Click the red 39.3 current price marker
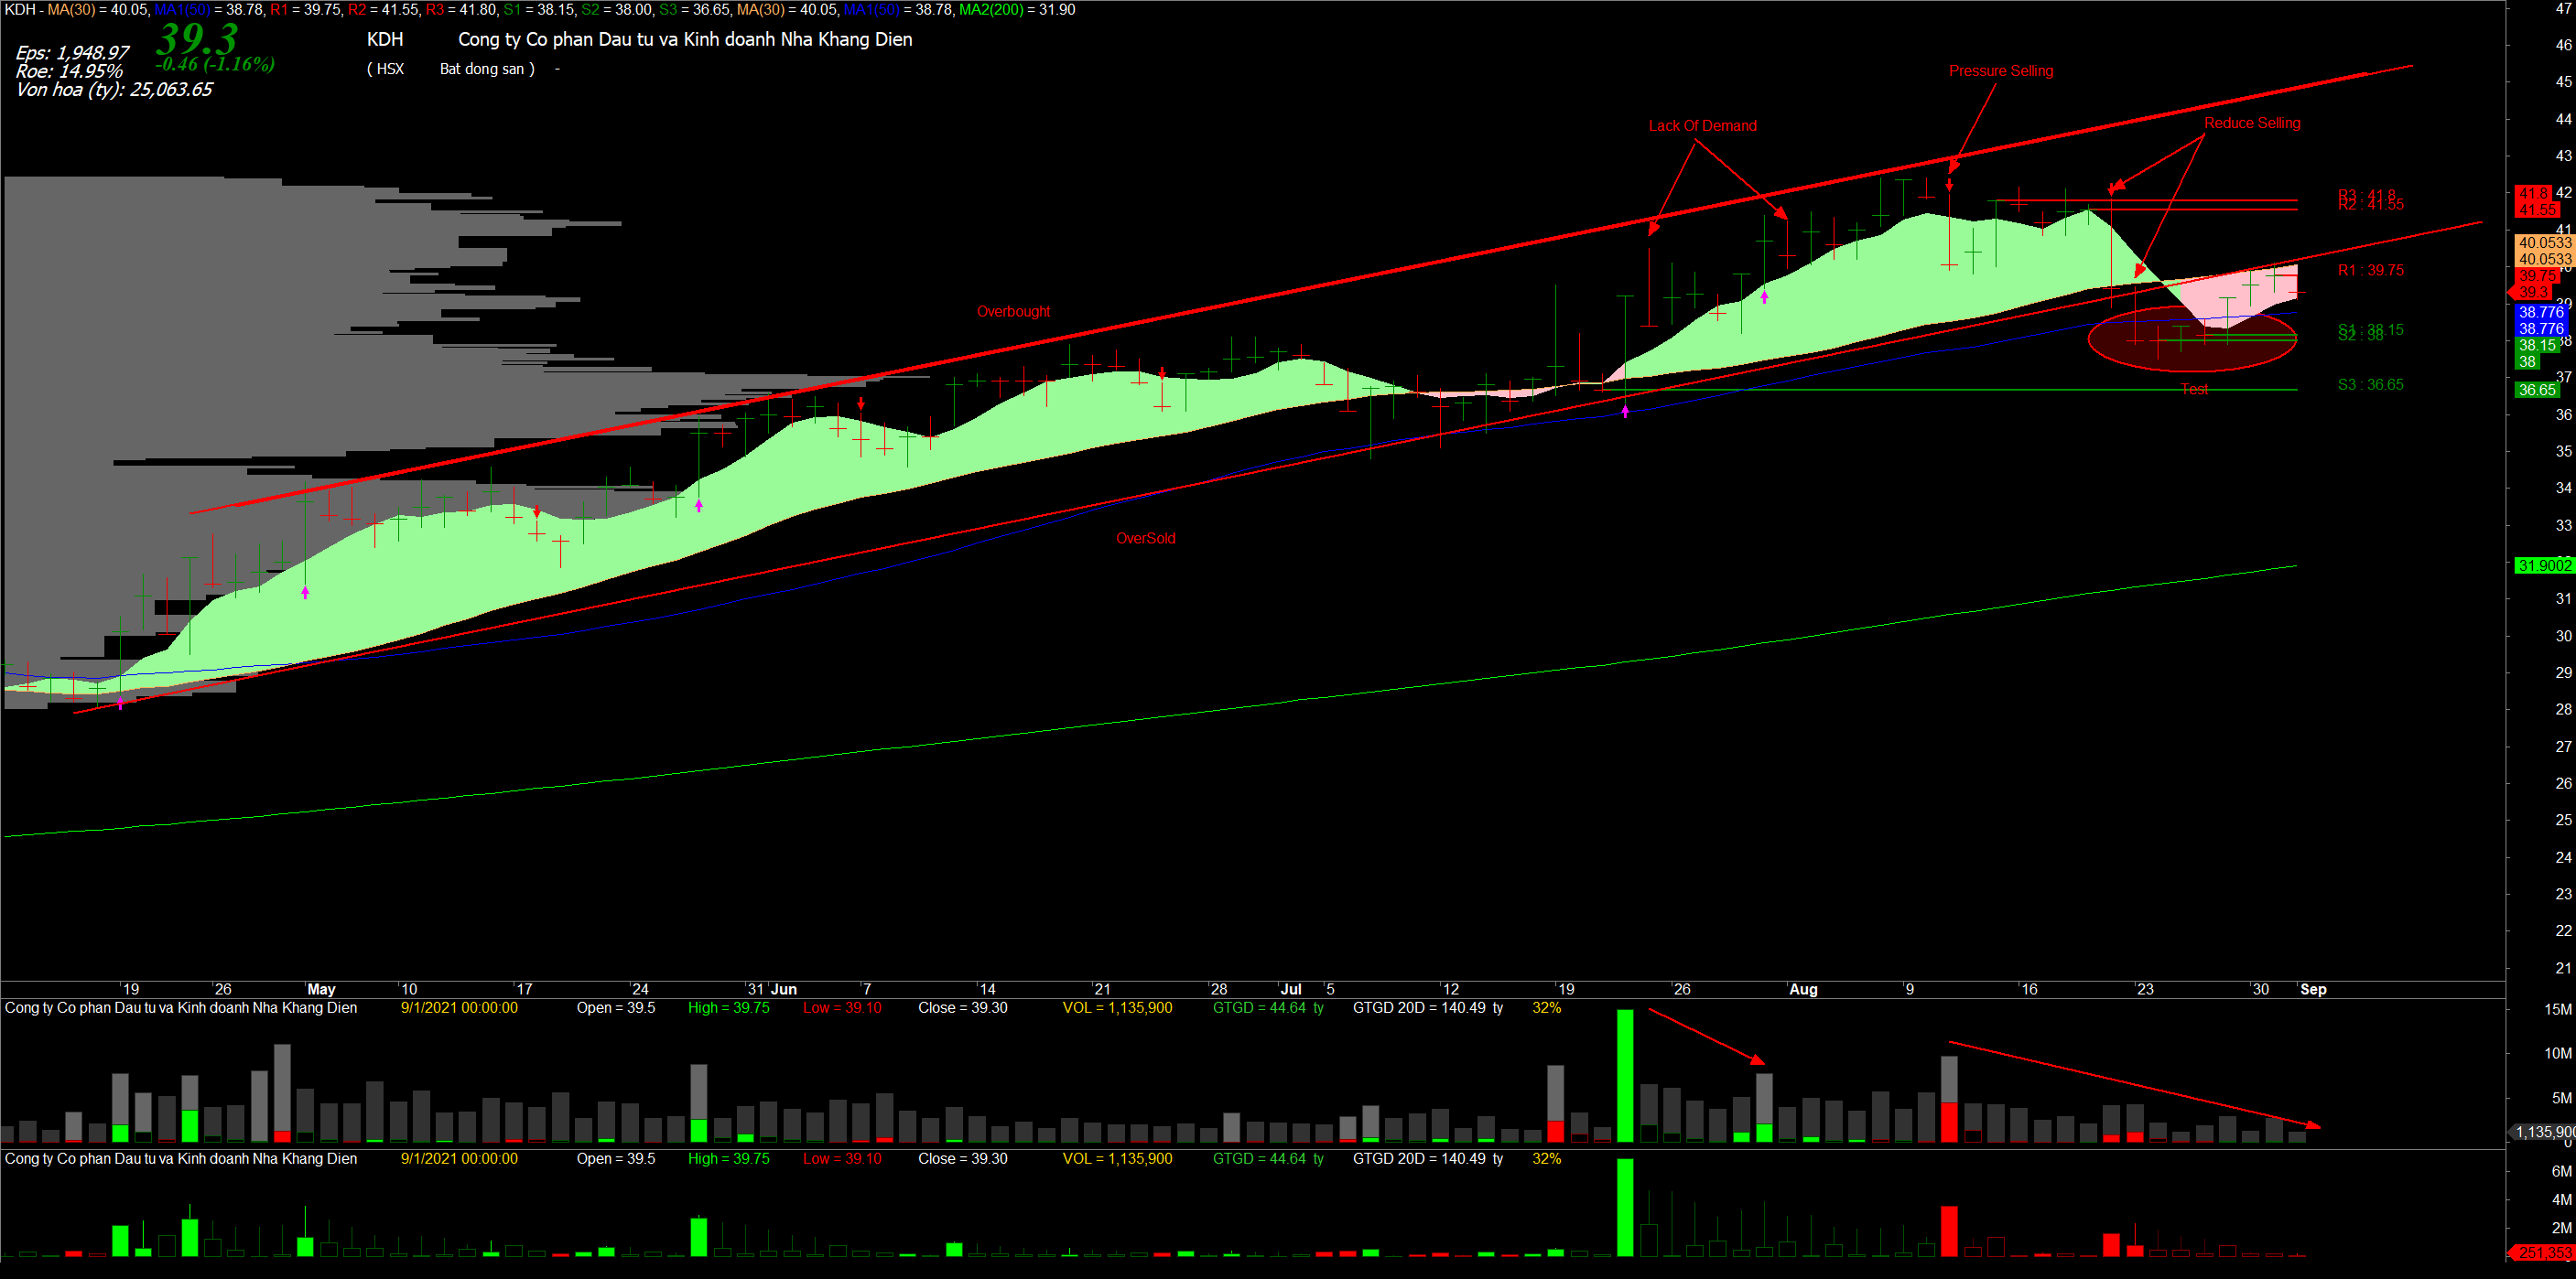The image size is (2576, 1279). 2534,293
